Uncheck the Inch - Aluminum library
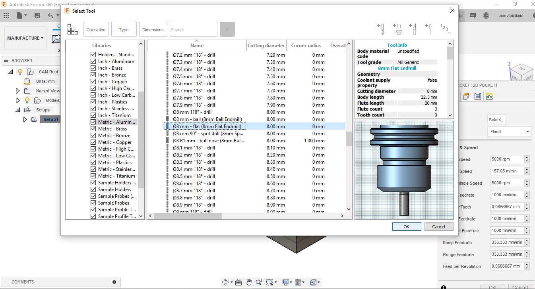 [x=93, y=61]
